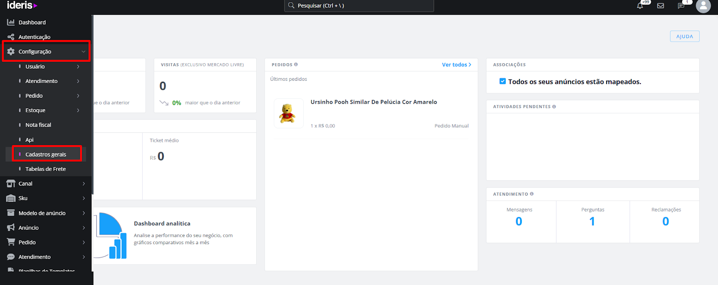Click the sidebar vertical scrollbar

point(92,105)
